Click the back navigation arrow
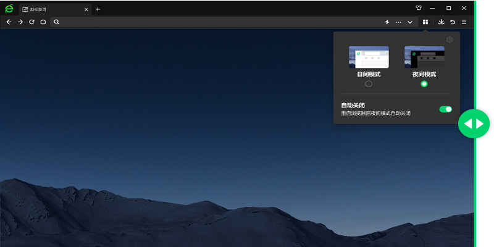 tap(9, 22)
